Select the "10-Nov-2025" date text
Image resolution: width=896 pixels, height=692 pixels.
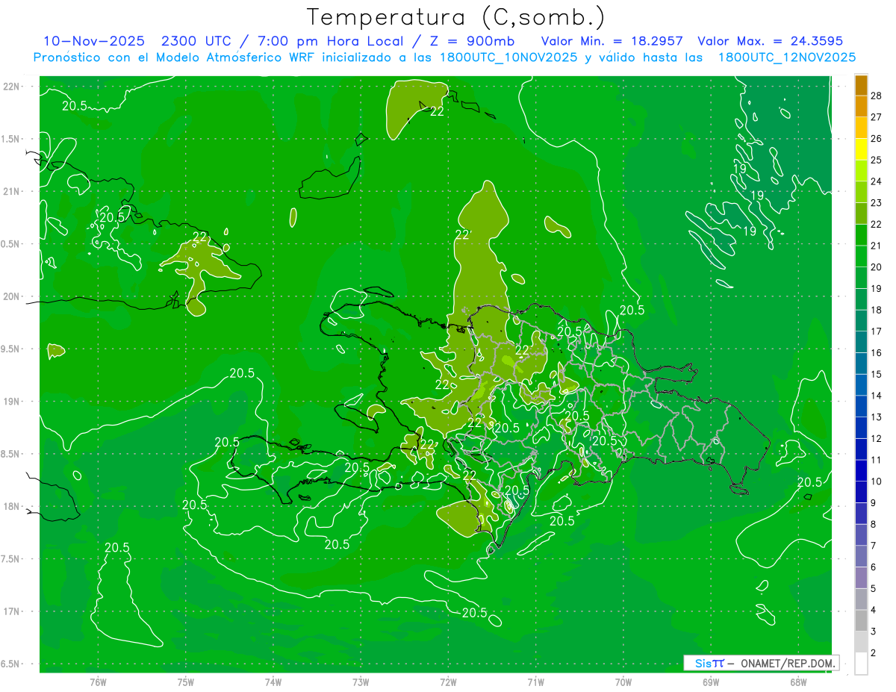click(x=93, y=41)
